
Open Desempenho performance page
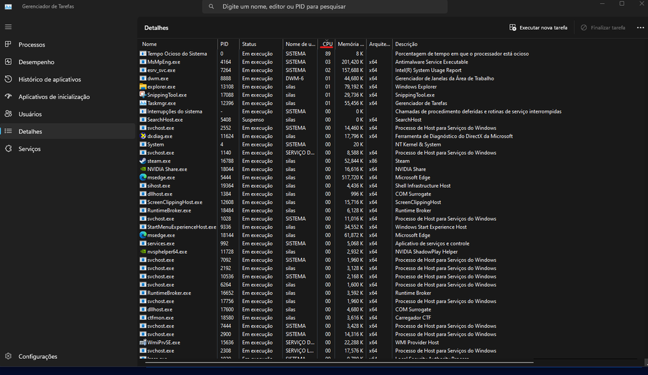(x=36, y=62)
